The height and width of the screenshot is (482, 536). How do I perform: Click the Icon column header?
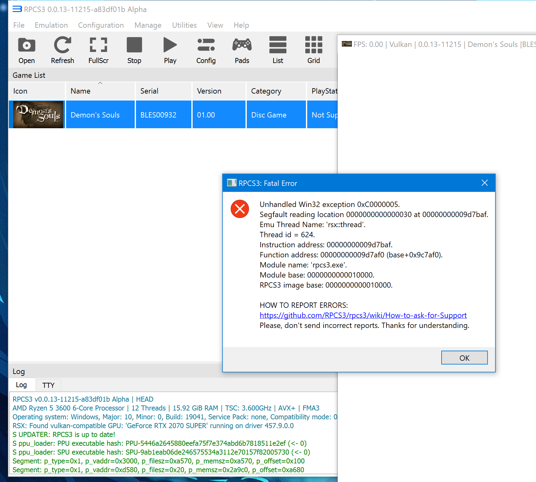click(x=37, y=91)
